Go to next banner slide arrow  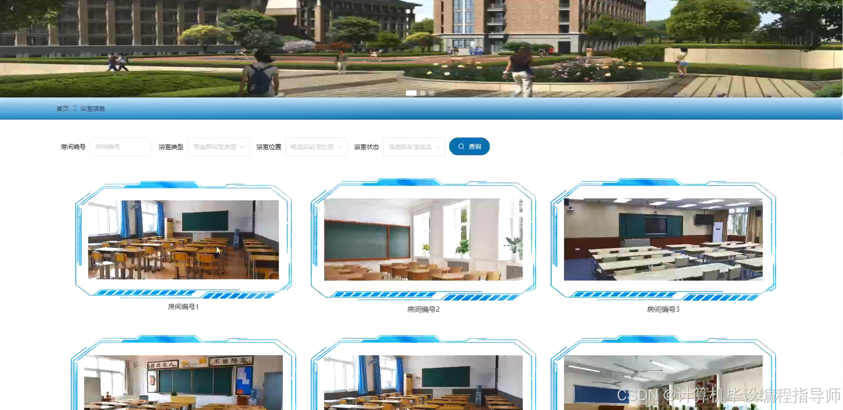pyautogui.click(x=828, y=8)
